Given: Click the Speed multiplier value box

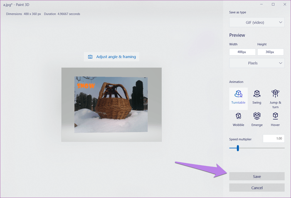Looking at the screenshot, I should (x=274, y=139).
